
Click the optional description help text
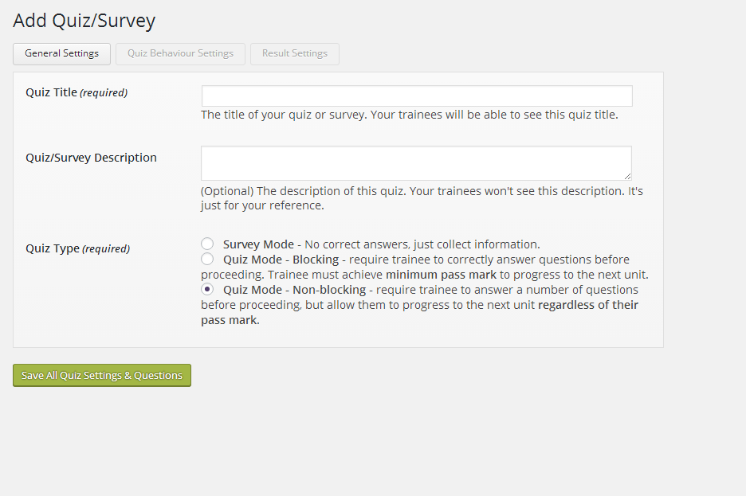422,198
